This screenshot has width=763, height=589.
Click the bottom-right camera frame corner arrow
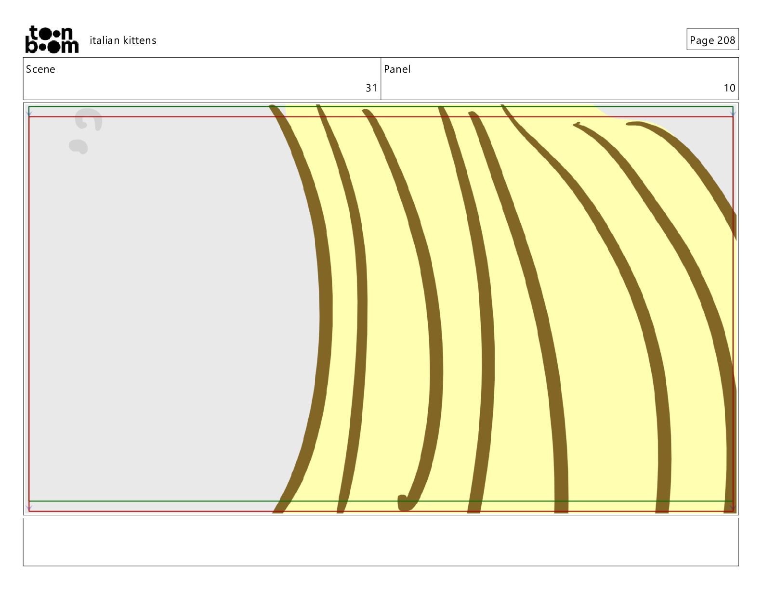733,507
